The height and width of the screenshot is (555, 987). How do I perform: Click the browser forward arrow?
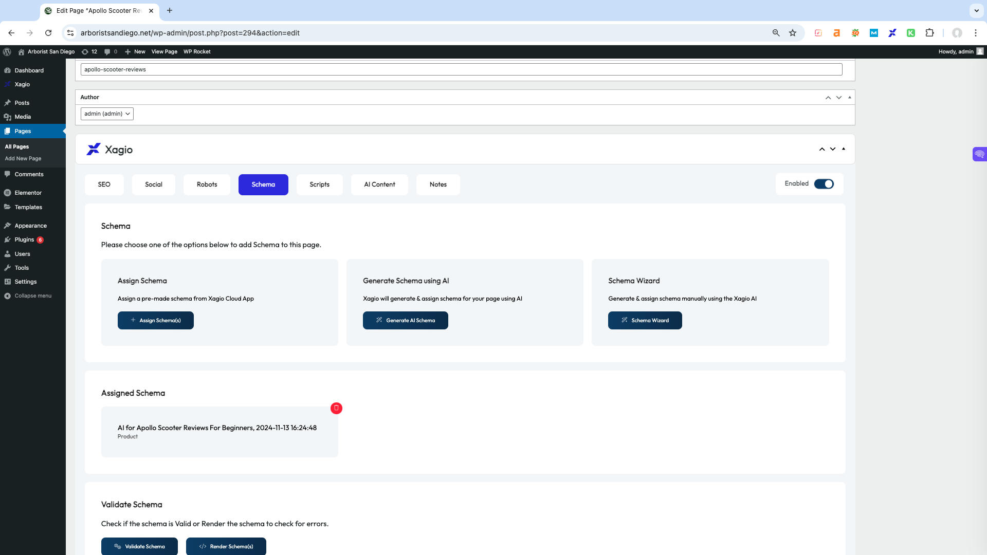click(30, 33)
